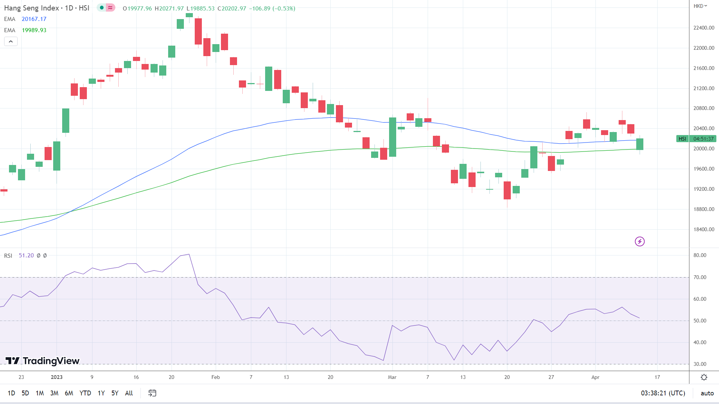Click the RSI 30.00 axis label
Screen dimensions: 719x404
700,364
